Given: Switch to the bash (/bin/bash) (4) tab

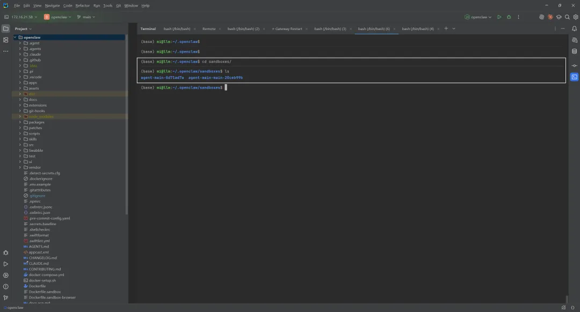Looking at the screenshot, I should 418,29.
